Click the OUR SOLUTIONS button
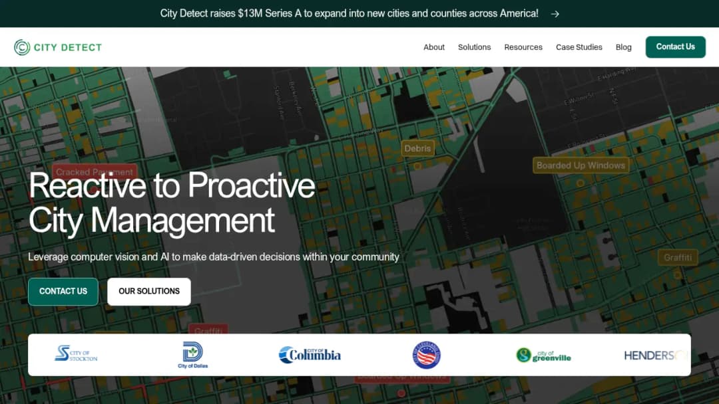Screen dimensions: 719x404 click(149, 292)
